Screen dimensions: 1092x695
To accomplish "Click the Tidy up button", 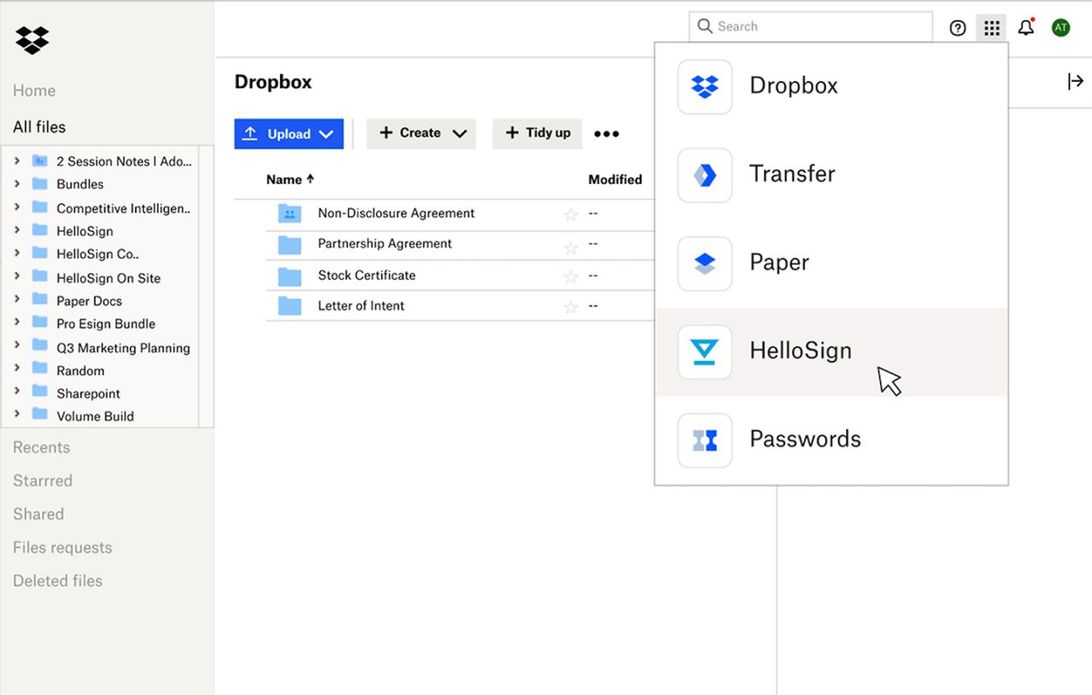I will click(537, 133).
